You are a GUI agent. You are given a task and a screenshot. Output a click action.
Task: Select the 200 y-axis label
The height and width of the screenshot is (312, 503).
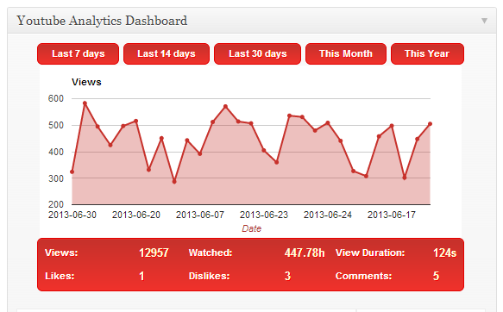tap(56, 204)
